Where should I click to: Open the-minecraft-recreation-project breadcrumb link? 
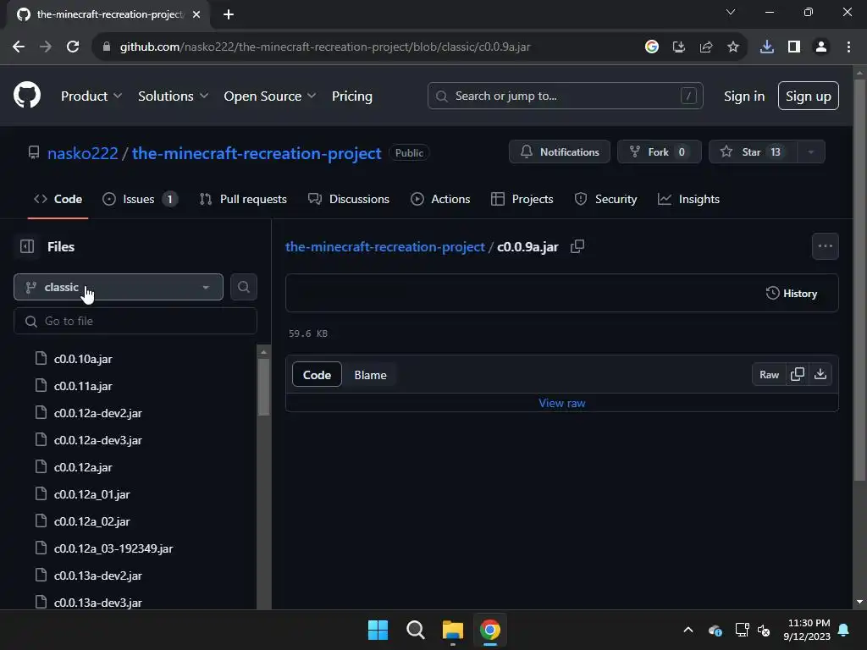coord(385,247)
